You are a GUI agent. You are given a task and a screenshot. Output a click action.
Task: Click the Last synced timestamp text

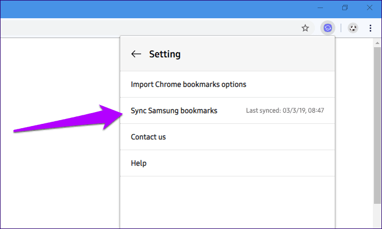pyautogui.click(x=285, y=110)
